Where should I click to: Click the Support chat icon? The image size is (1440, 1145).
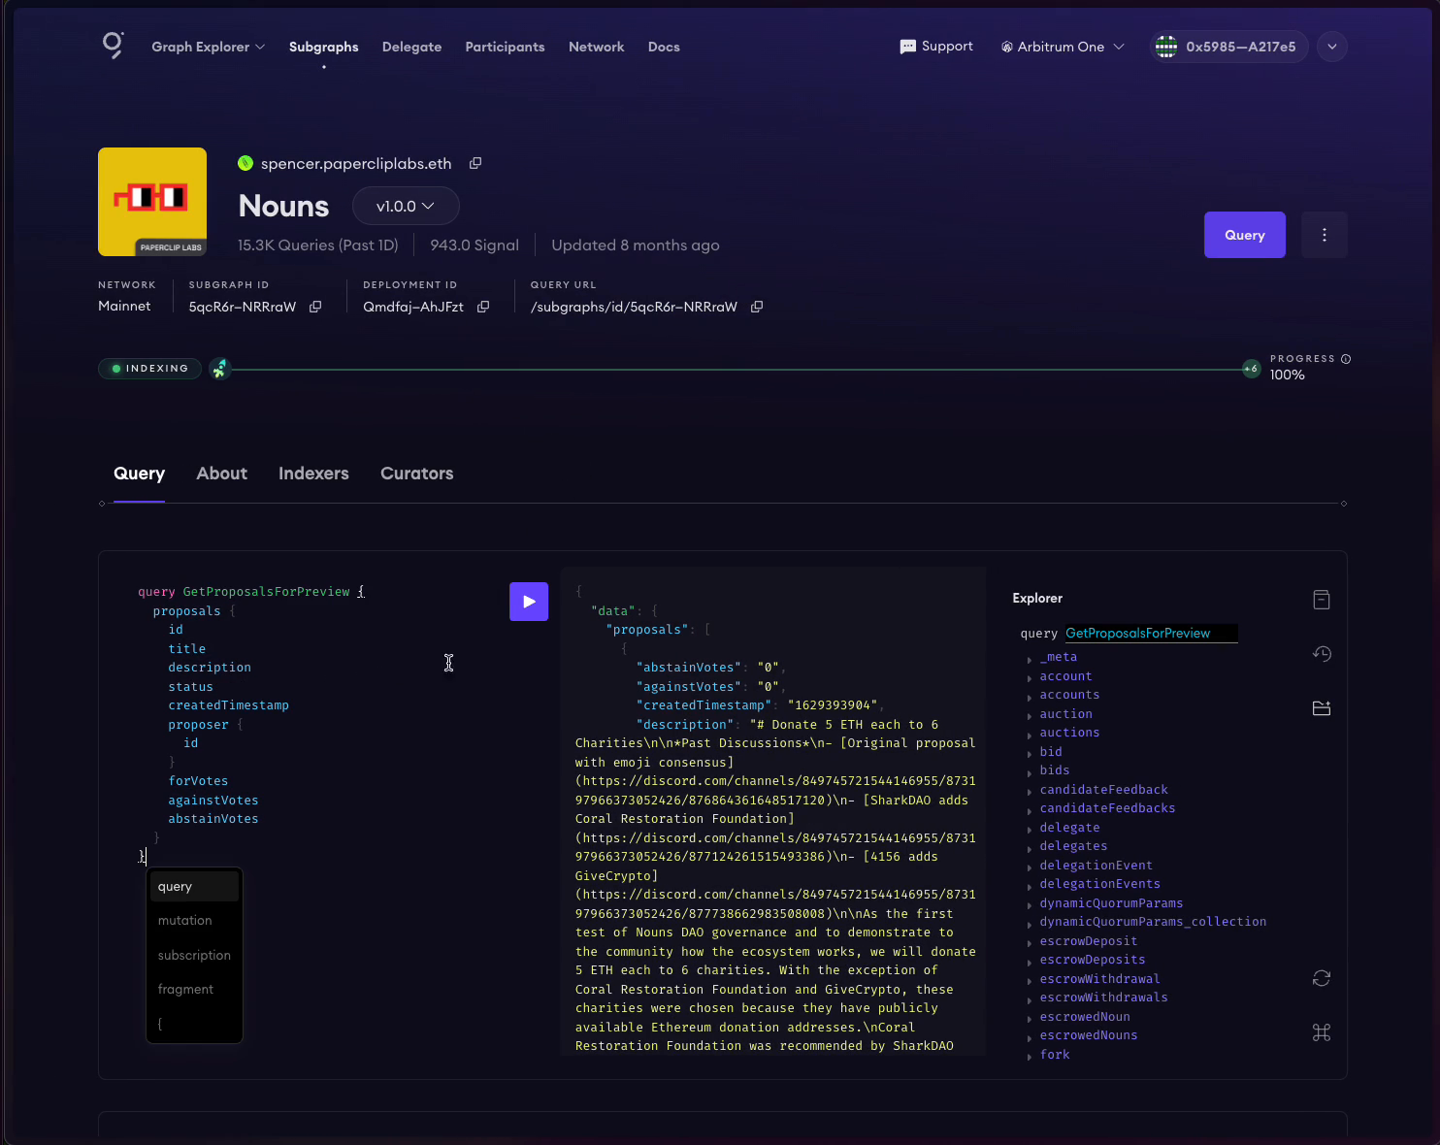(x=908, y=47)
